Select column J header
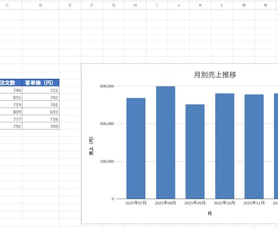278x229 pixels. click(x=179, y=5)
